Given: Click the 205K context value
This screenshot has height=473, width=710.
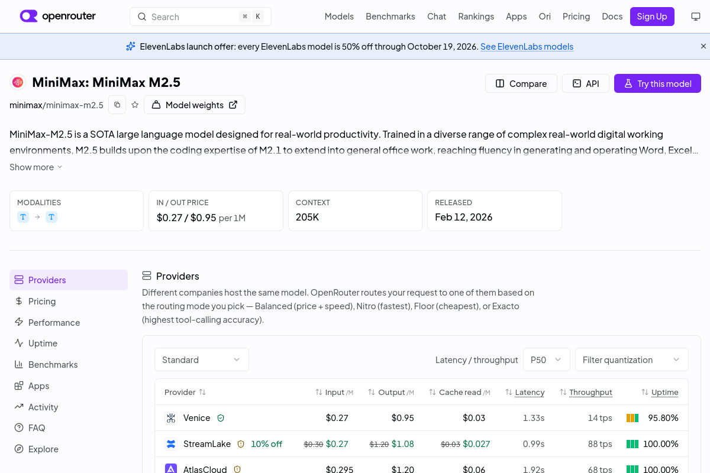Looking at the screenshot, I should point(308,217).
